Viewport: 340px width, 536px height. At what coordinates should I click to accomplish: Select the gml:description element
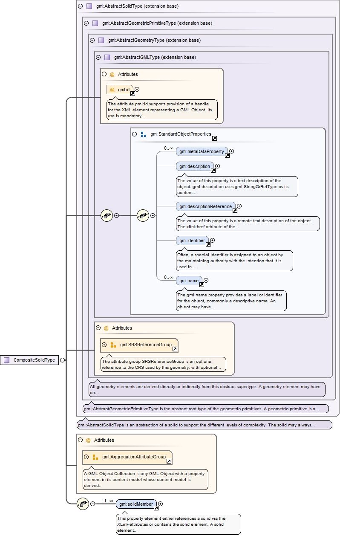pos(195,166)
